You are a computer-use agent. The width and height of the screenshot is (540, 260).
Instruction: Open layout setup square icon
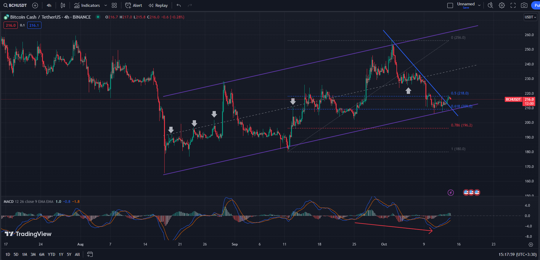point(450,5)
